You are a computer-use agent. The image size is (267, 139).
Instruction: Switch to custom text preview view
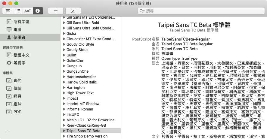point(28,11)
